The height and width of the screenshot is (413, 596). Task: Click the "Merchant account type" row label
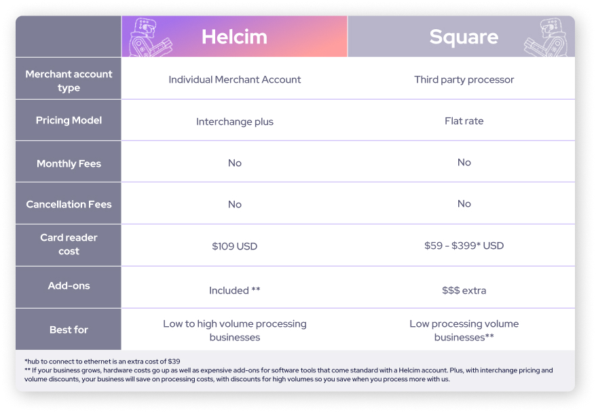[69, 81]
